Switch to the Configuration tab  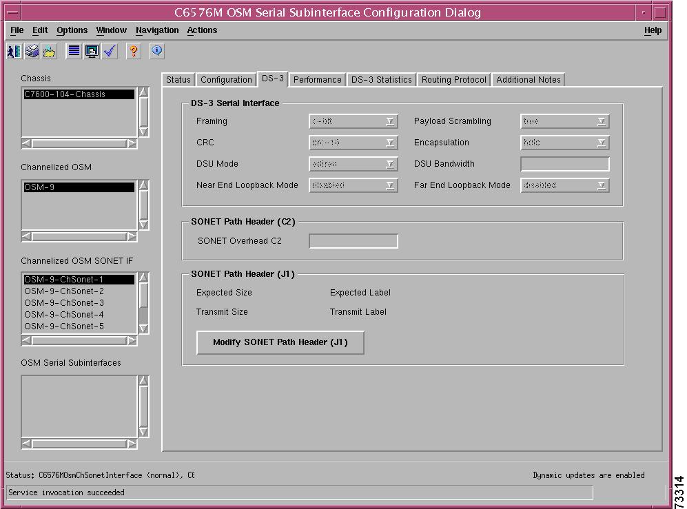tap(226, 80)
